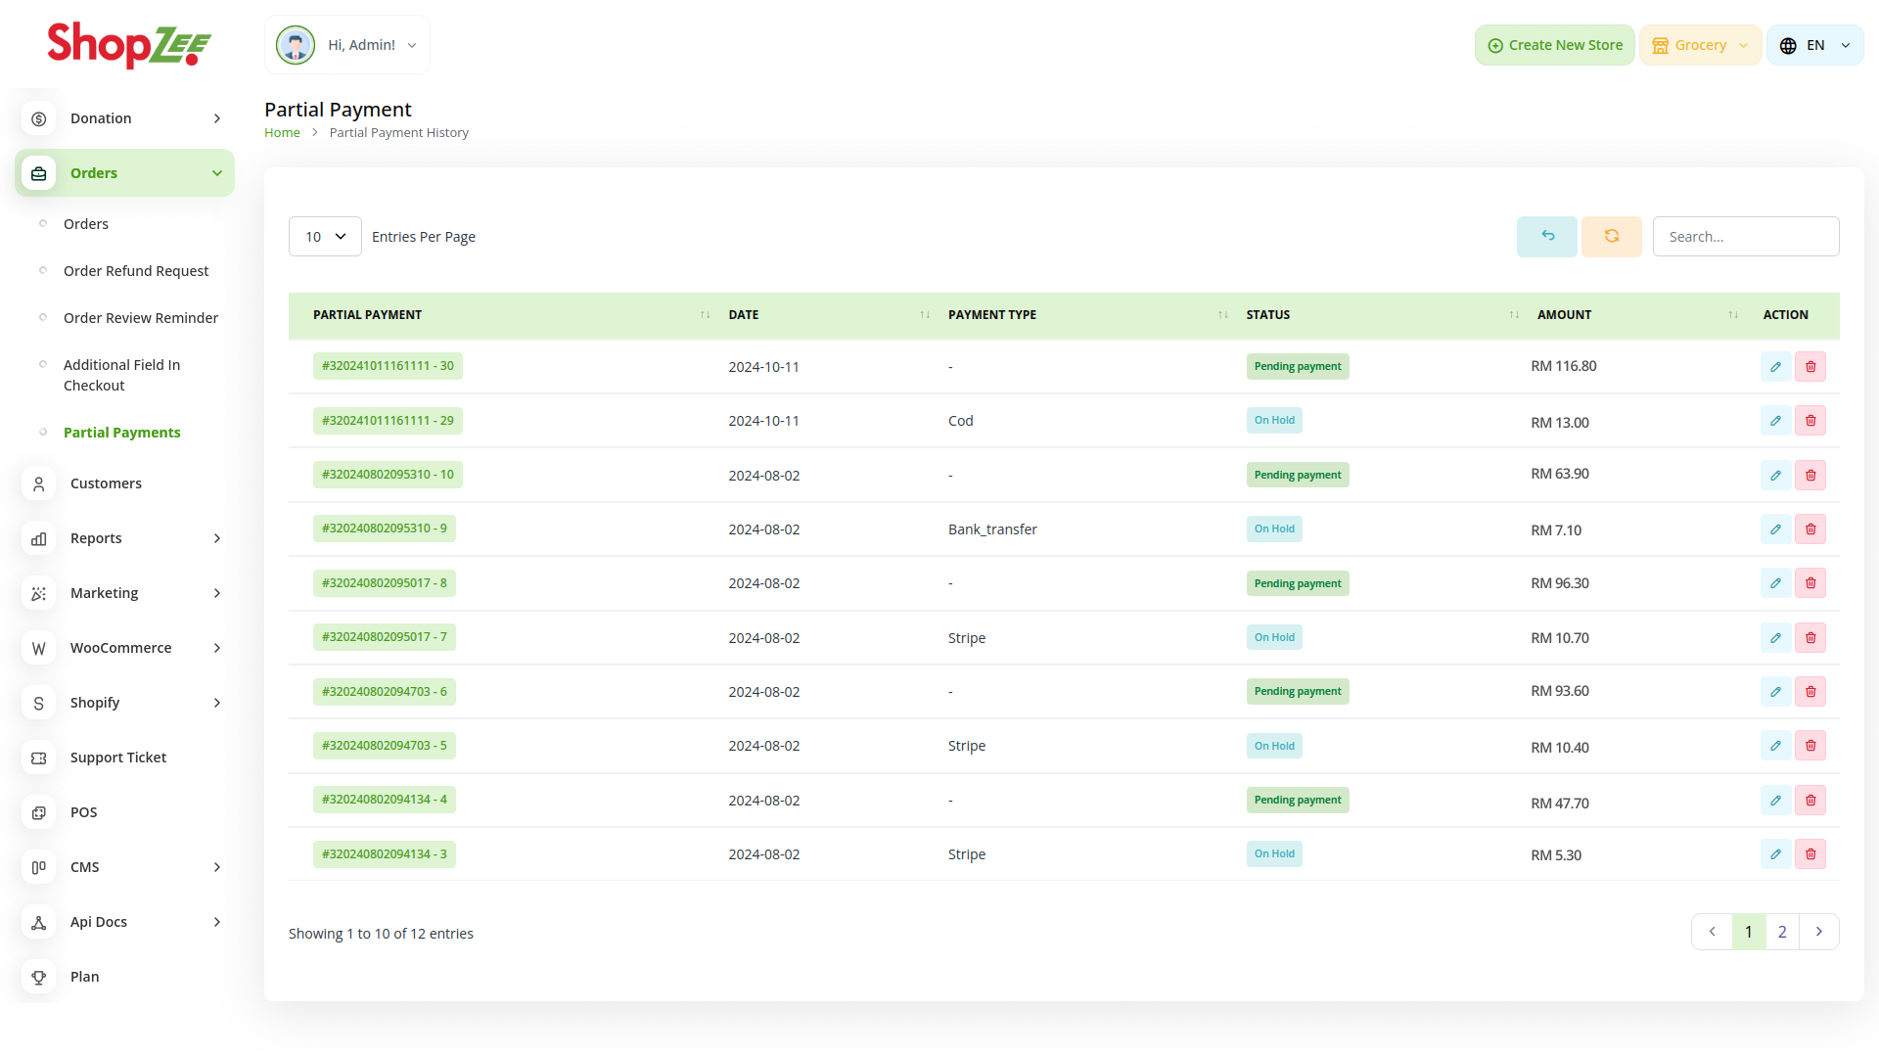Click the Customers sidebar icon
This screenshot has height=1057, width=1879.
coord(39,483)
